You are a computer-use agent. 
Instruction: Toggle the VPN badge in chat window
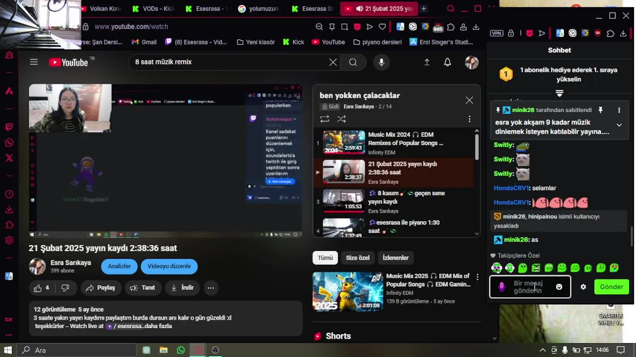coord(496,33)
